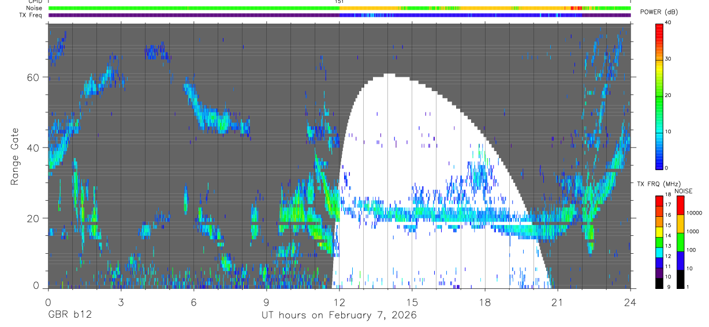Select the purple swatch in TX FRQ legend
Screen dimensions: 709x327
click(x=659, y=273)
